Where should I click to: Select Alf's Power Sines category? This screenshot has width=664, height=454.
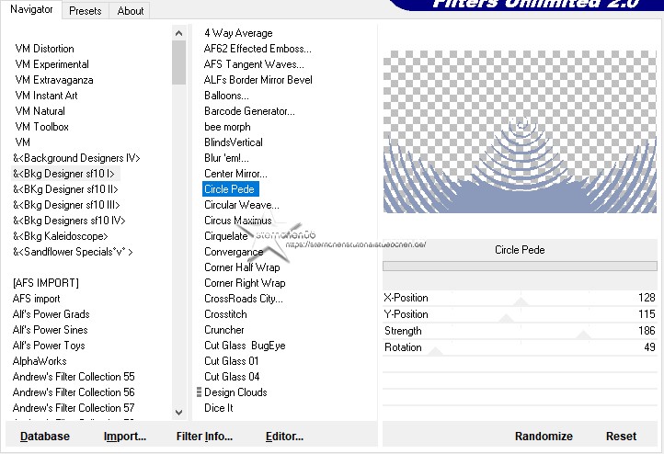click(x=50, y=330)
